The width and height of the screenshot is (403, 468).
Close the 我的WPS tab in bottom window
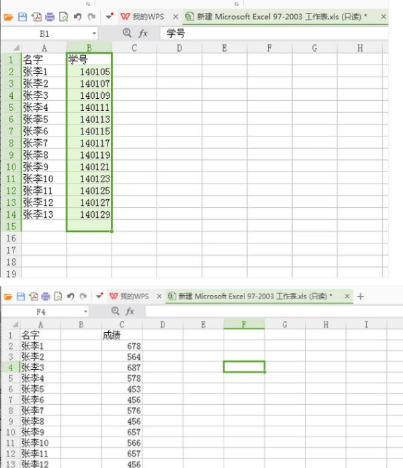pos(159,296)
